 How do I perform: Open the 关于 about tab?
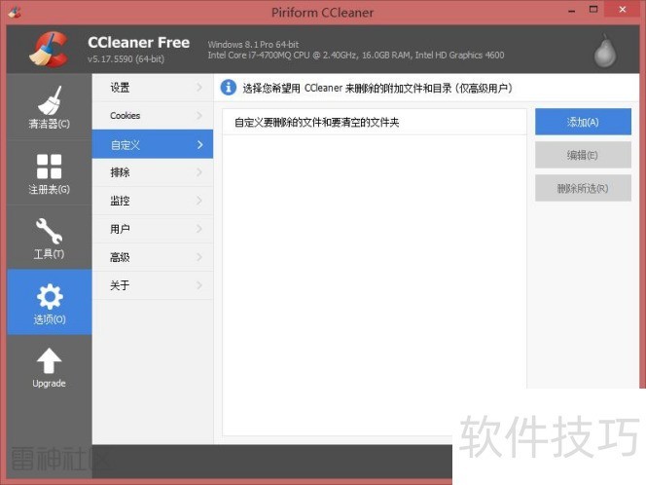[153, 285]
